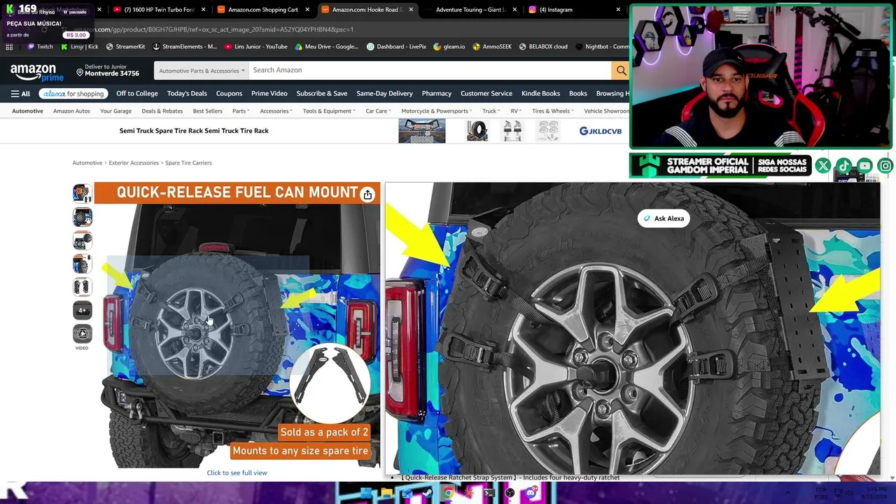896x504 pixels.
Task: Click the orange search magnifier button
Action: (x=621, y=70)
